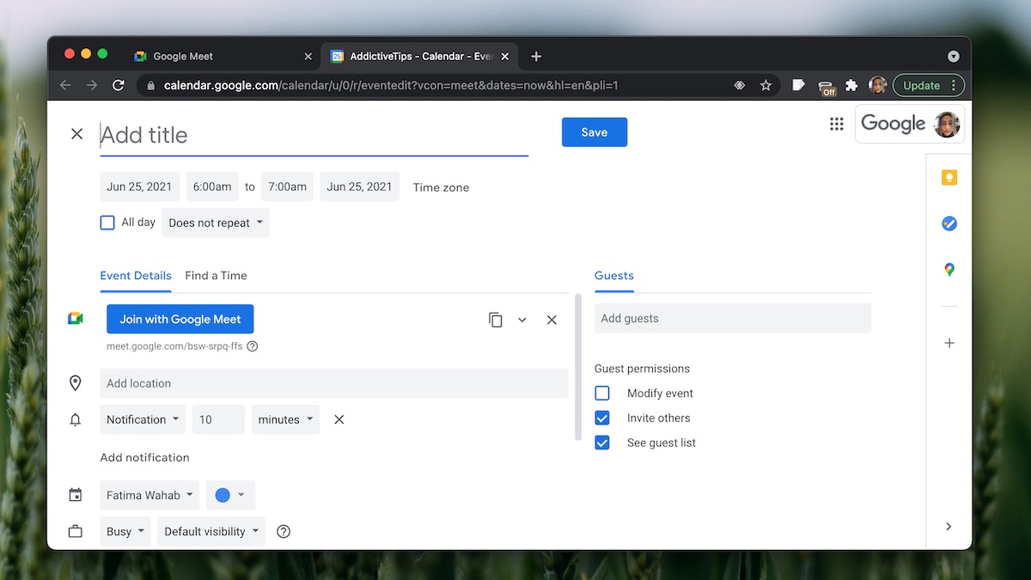Close the event editor with the X icon
Image resolution: width=1031 pixels, height=580 pixels.
pyautogui.click(x=76, y=134)
